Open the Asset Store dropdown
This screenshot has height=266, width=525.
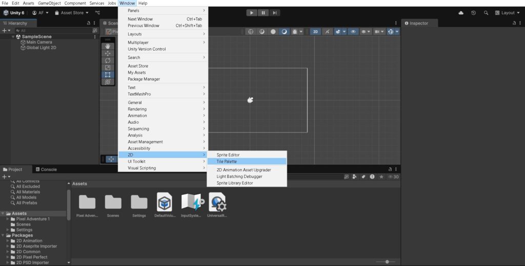72,13
